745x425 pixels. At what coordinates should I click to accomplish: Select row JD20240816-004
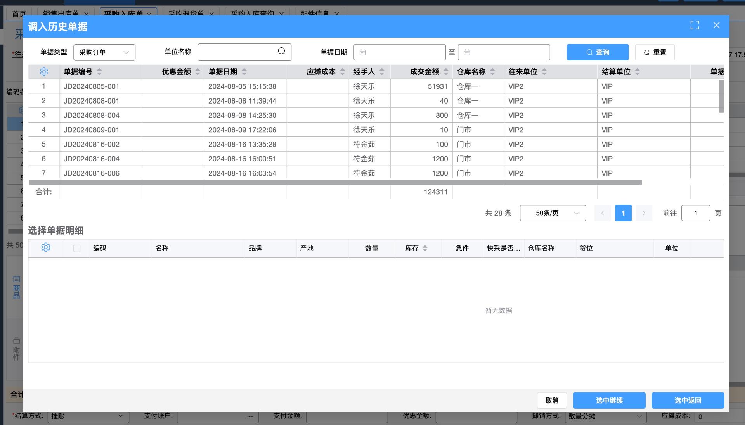point(376,159)
